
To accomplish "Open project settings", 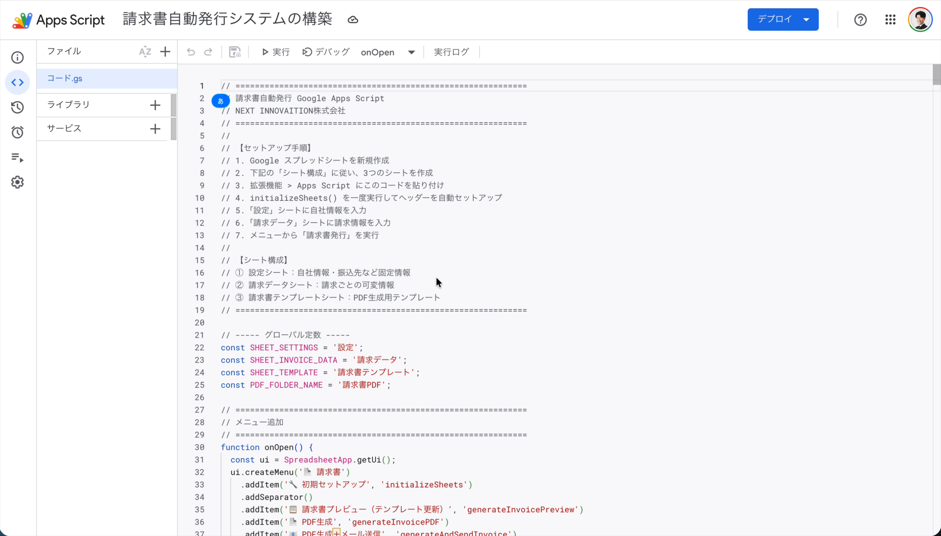I will tap(17, 182).
